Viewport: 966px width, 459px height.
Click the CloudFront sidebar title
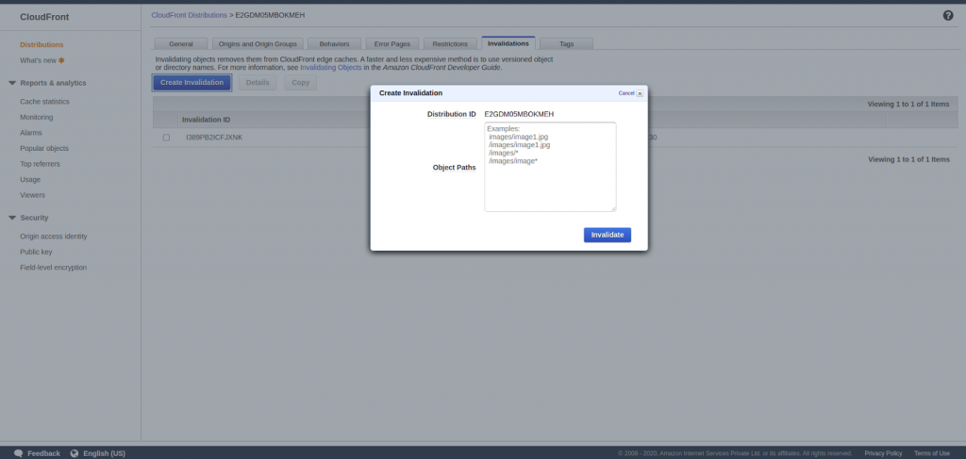[44, 17]
